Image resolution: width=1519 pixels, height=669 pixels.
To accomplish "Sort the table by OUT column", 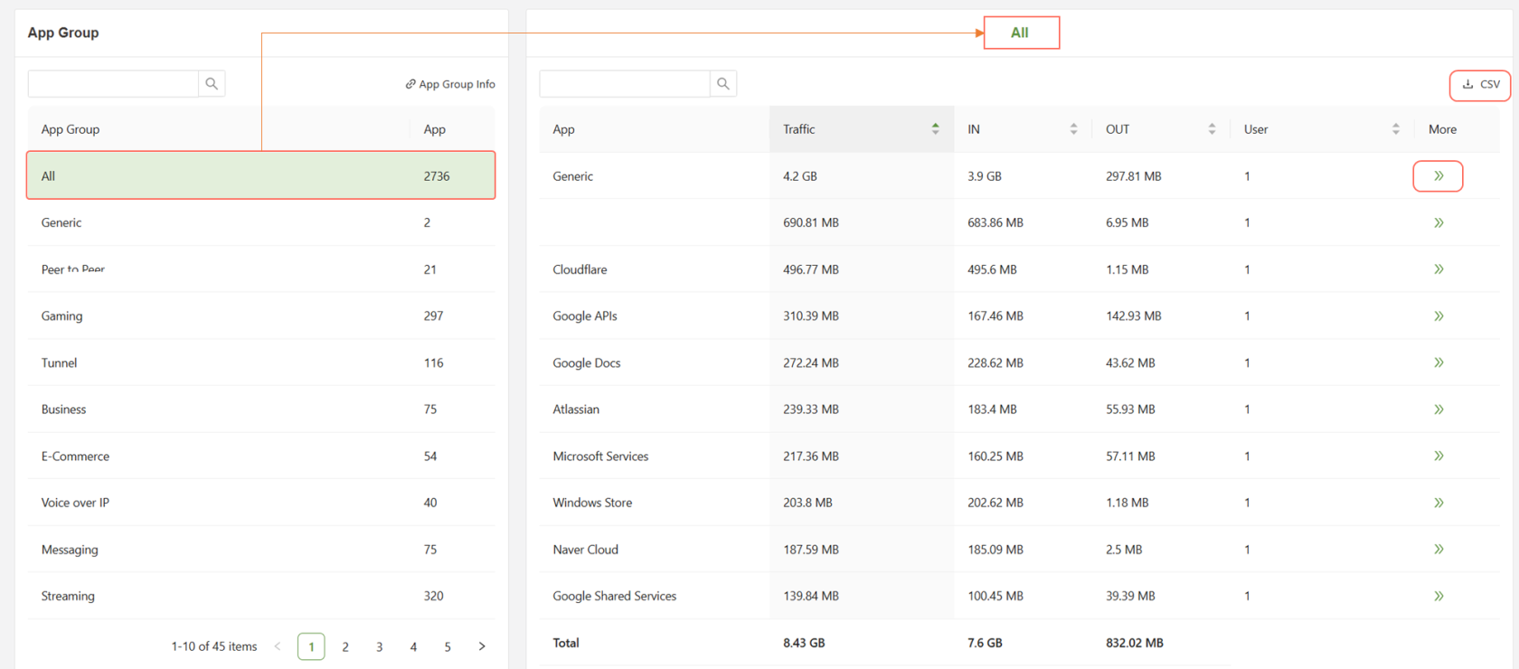I will coord(1212,129).
